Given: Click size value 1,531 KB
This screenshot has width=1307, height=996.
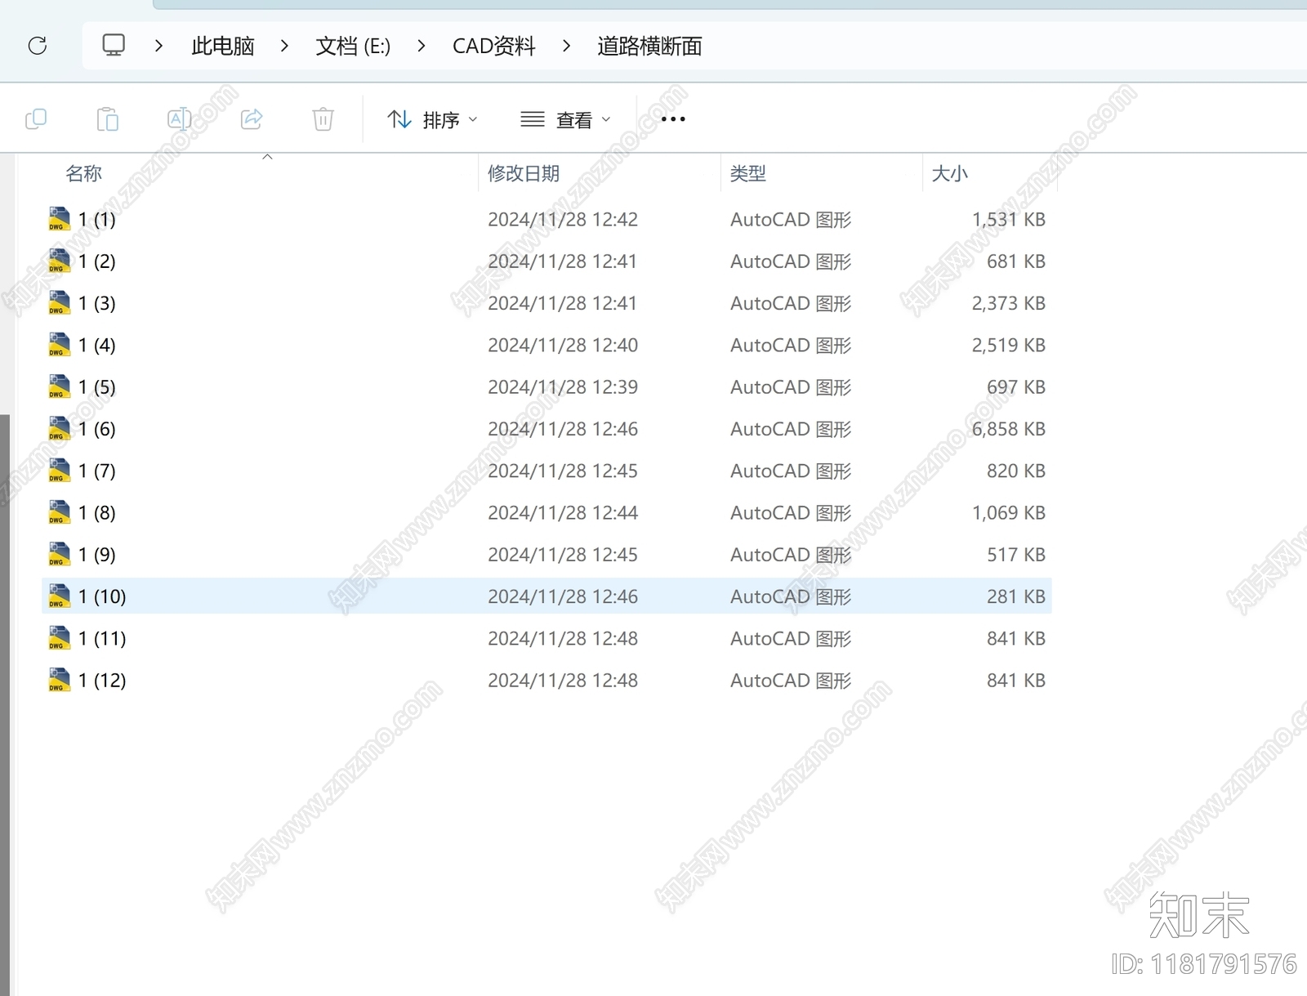Looking at the screenshot, I should [1009, 219].
